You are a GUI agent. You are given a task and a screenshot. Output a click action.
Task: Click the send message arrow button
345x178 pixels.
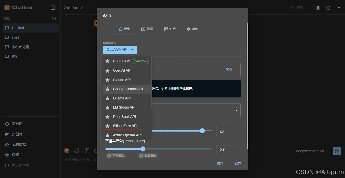point(337,151)
